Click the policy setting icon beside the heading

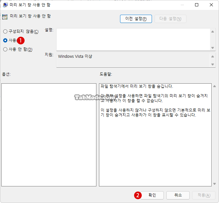5,17
